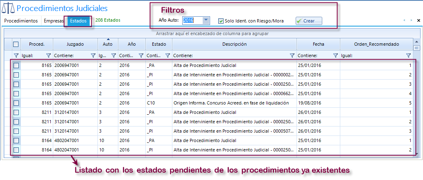423x180 pixels.
Task: Open filter options for the Estado column
Action: click(167, 56)
